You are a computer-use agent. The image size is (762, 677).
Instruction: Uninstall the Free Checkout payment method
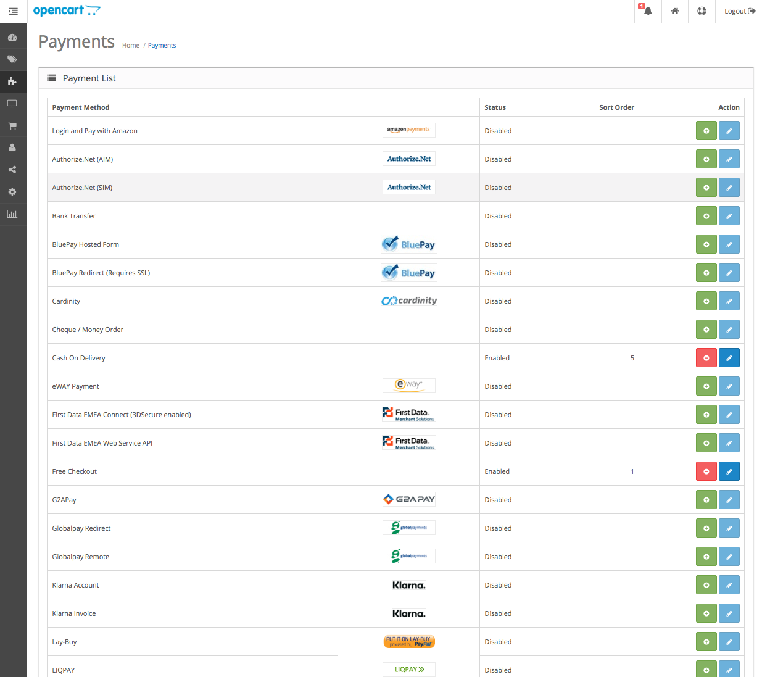point(706,471)
